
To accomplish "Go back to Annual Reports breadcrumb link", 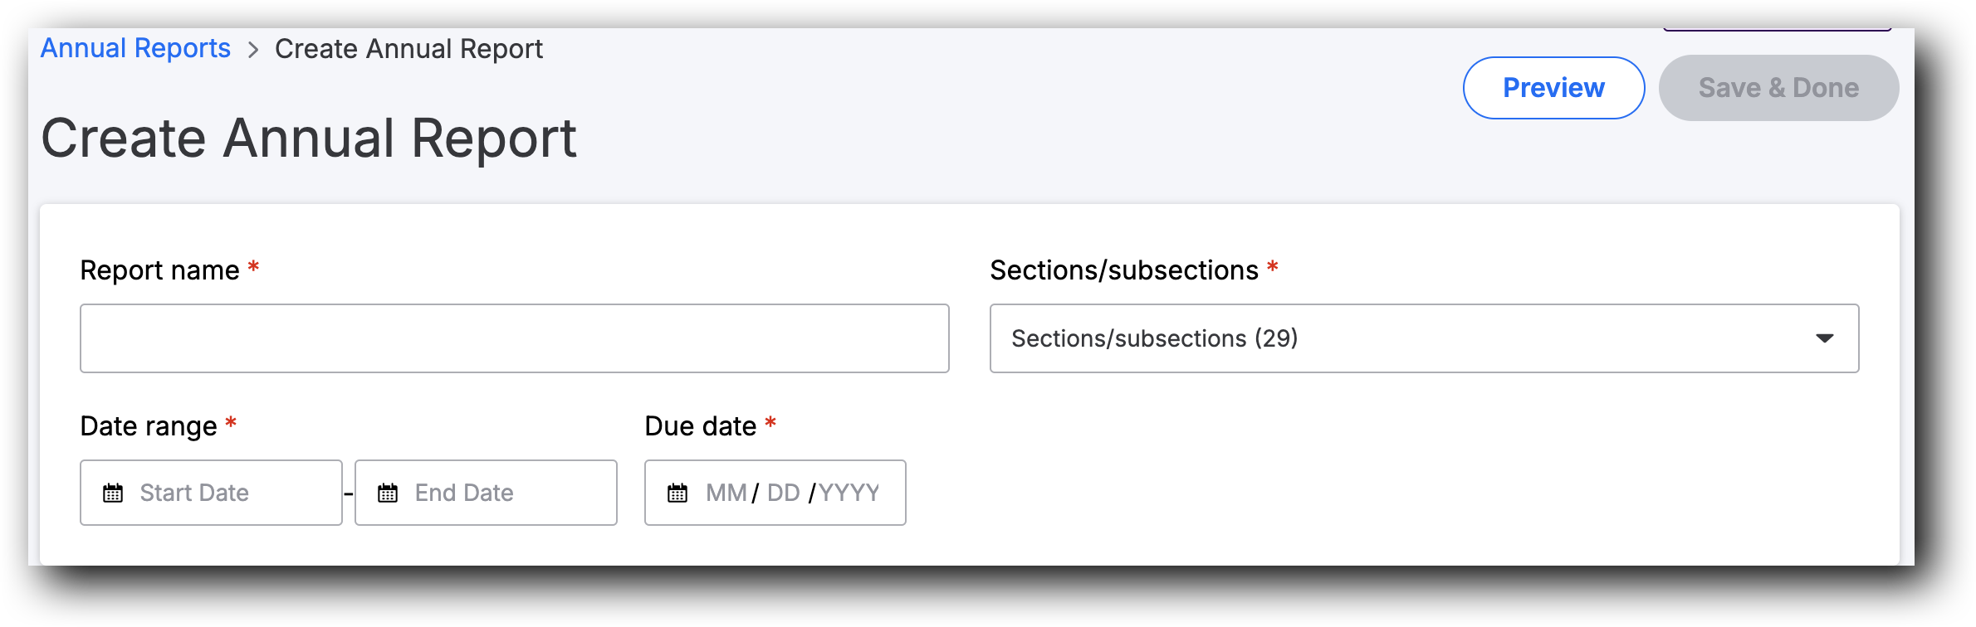I will (135, 49).
